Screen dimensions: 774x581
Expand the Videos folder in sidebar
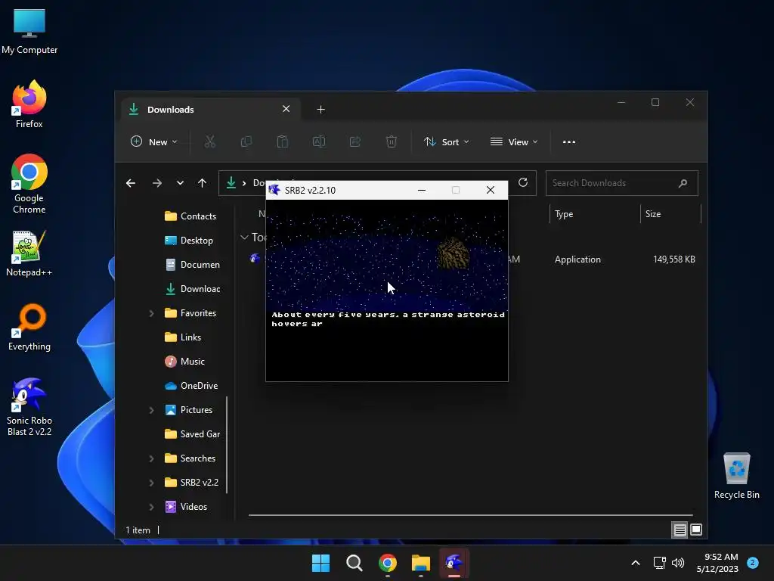pyautogui.click(x=151, y=507)
